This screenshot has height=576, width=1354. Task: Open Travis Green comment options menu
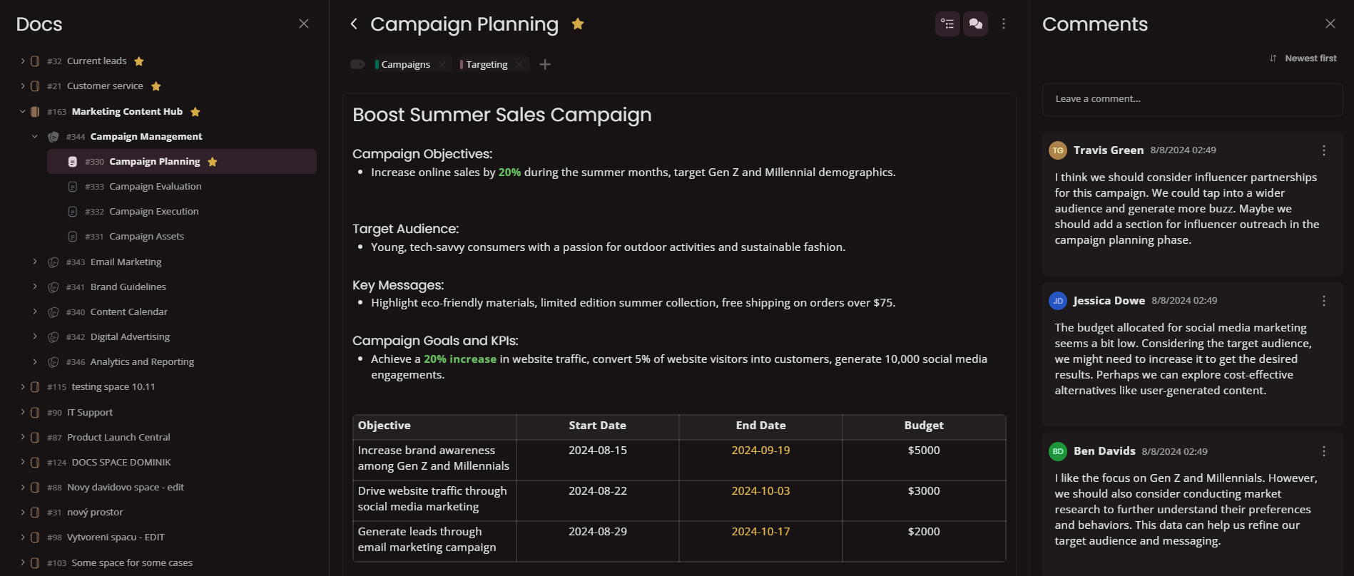(x=1324, y=150)
